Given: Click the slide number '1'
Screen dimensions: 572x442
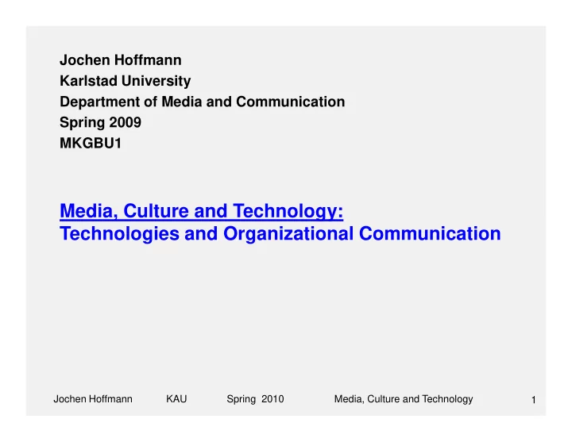Looking at the screenshot, I should click(533, 400).
